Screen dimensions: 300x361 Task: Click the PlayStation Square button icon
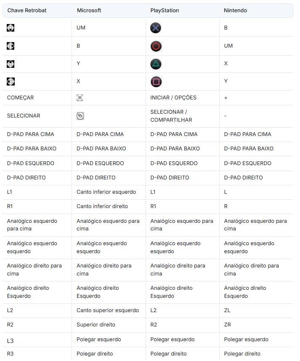click(156, 82)
